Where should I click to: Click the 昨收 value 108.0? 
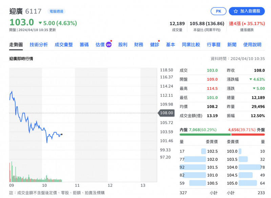[x=259, y=71]
